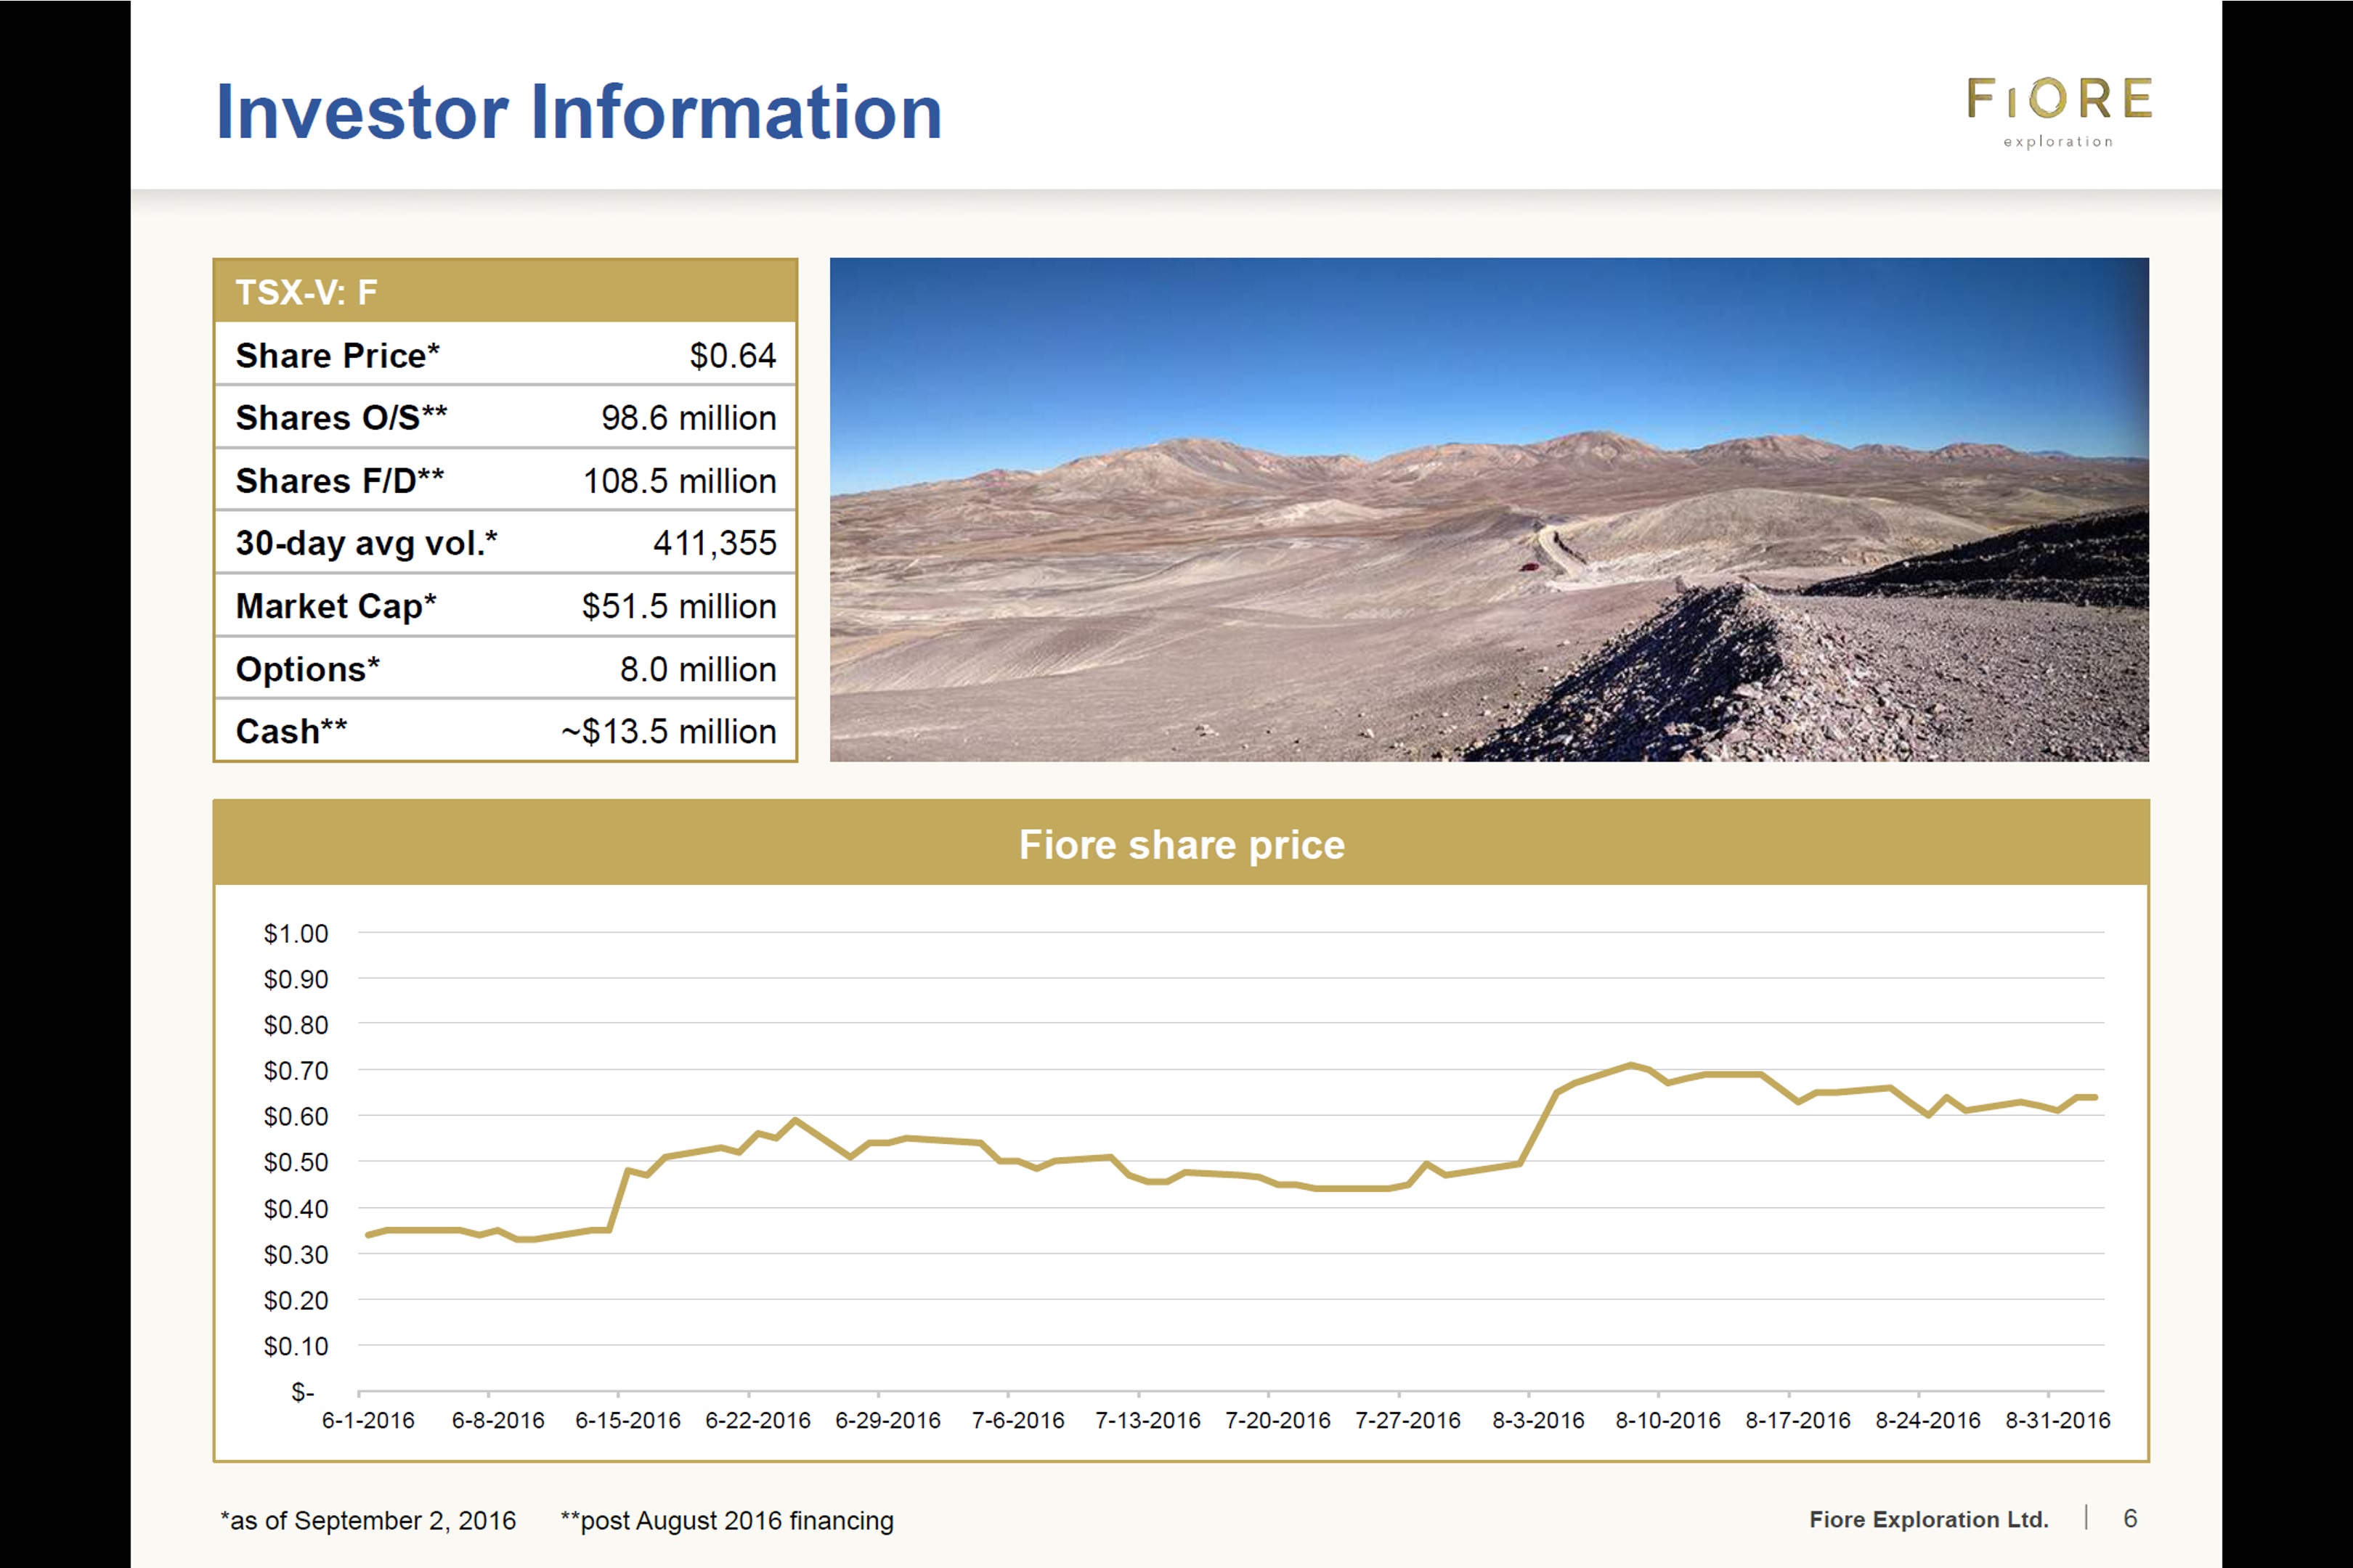Click the 8.0 million options value

tap(697, 669)
